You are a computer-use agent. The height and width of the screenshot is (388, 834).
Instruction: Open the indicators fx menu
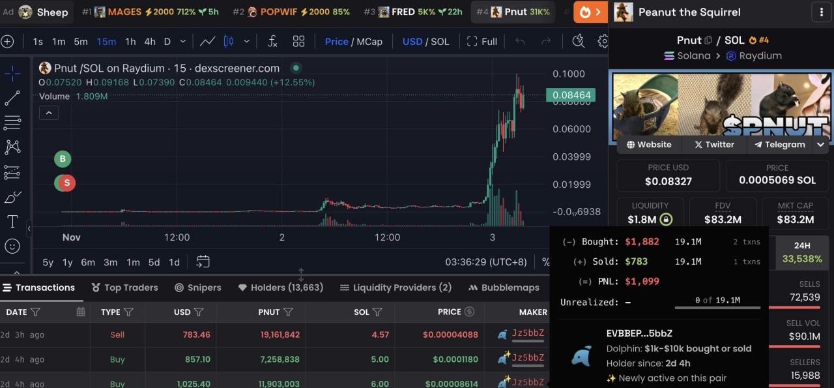[273, 42]
